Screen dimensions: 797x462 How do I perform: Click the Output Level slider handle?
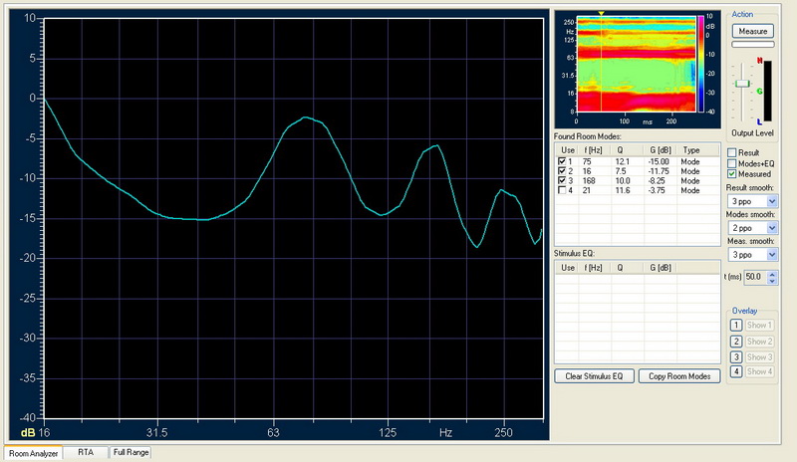pos(741,84)
